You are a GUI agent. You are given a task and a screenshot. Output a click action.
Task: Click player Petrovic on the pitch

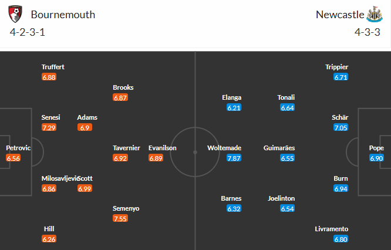tap(18, 148)
